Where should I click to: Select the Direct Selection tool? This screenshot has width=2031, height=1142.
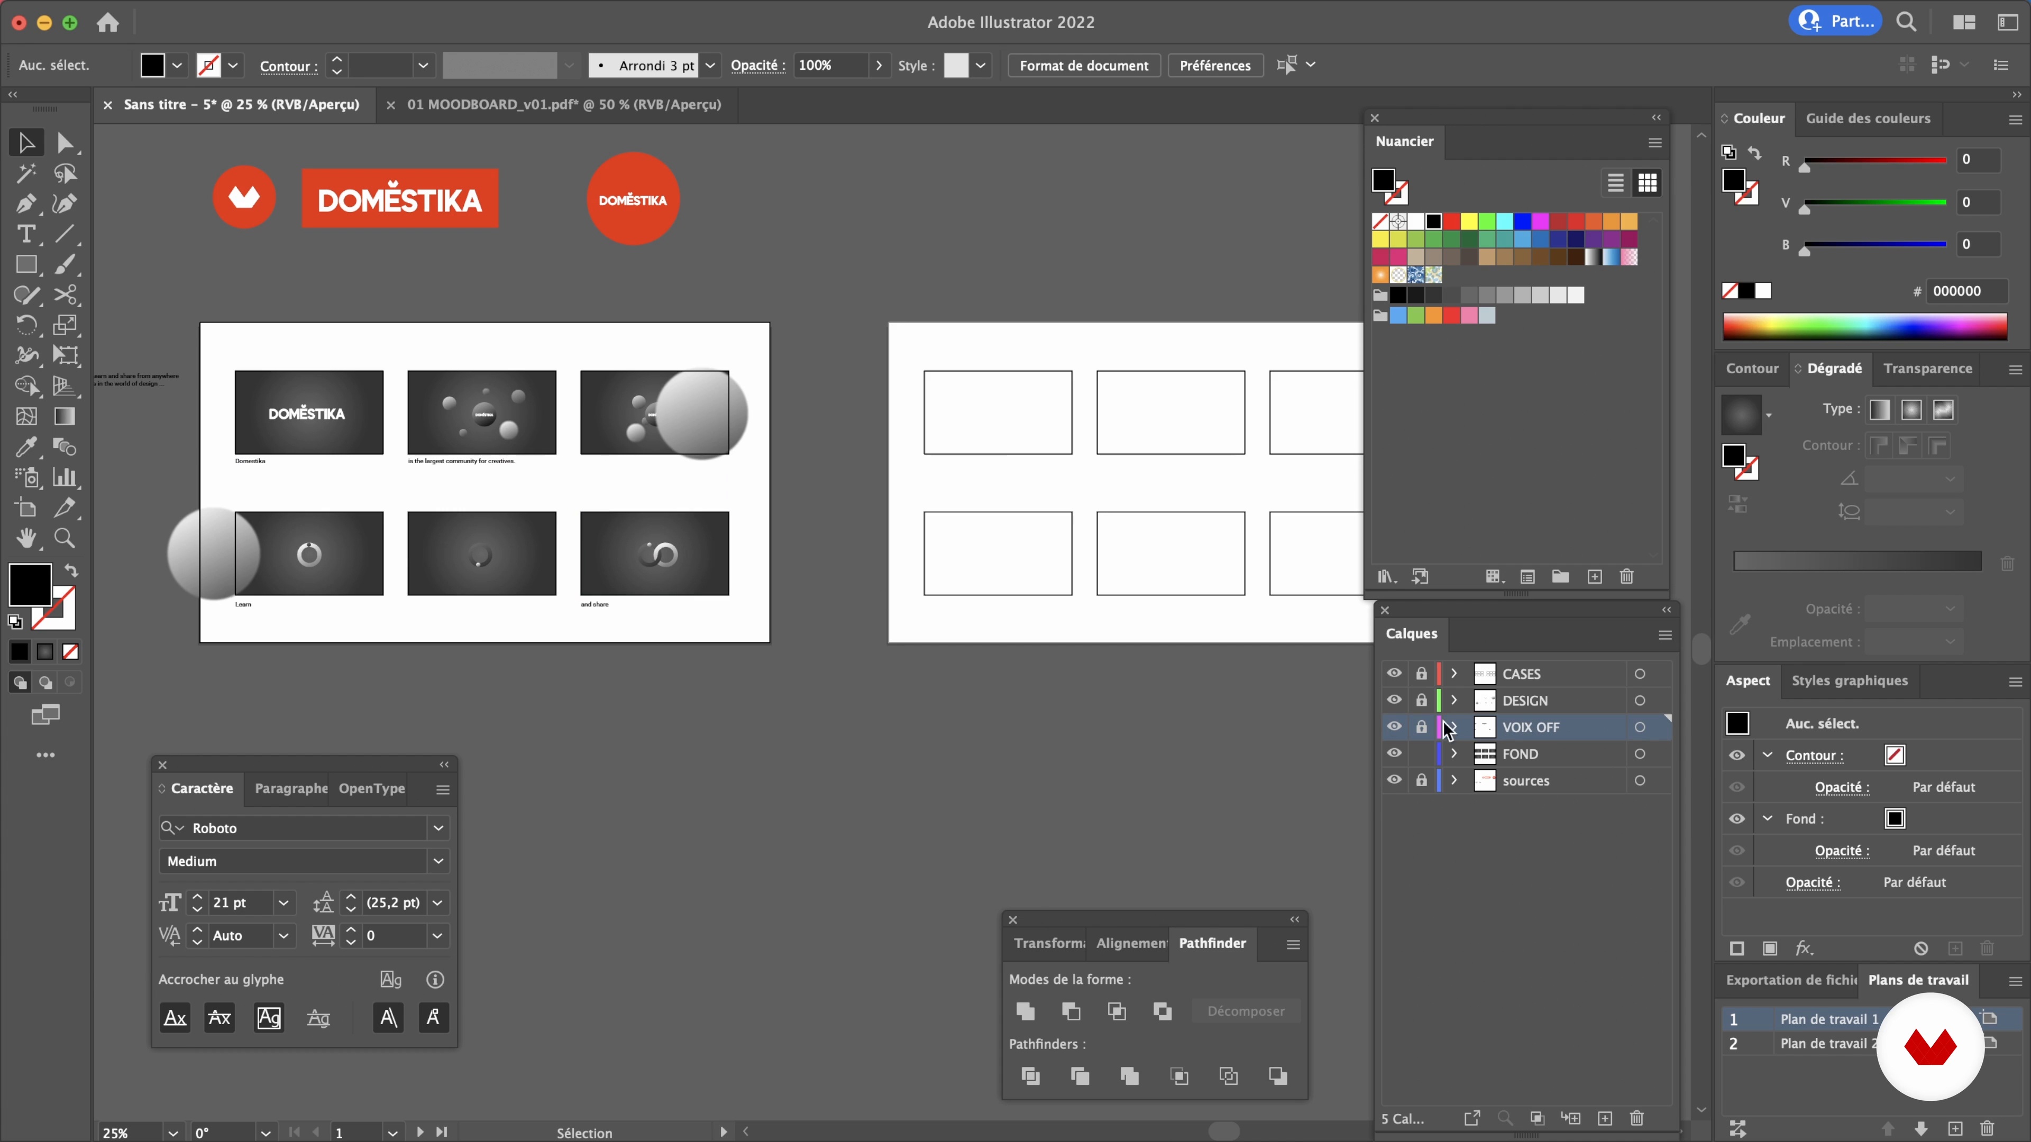66,143
